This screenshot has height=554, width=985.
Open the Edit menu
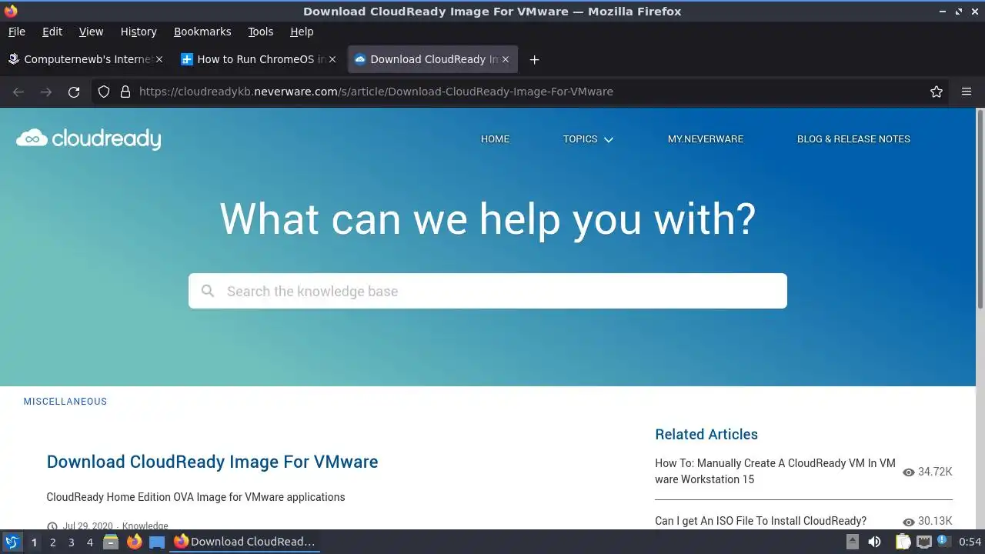(52, 32)
